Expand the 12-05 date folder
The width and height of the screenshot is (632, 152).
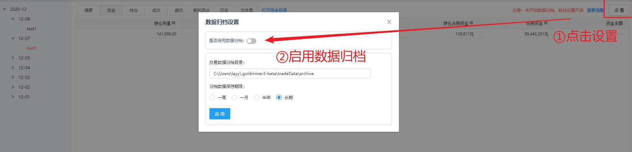(x=13, y=58)
